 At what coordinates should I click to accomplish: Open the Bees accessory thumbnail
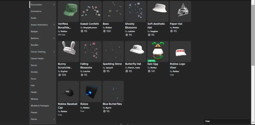[x=113, y=11]
